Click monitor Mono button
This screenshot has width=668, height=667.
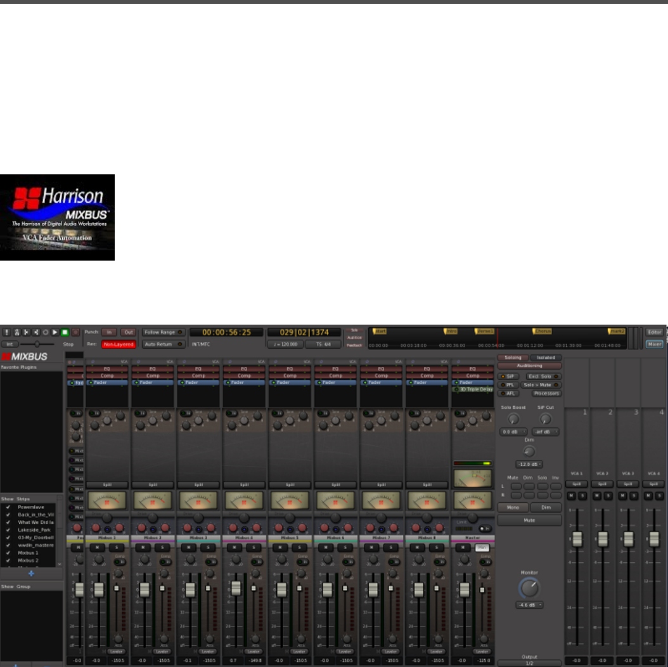click(513, 507)
